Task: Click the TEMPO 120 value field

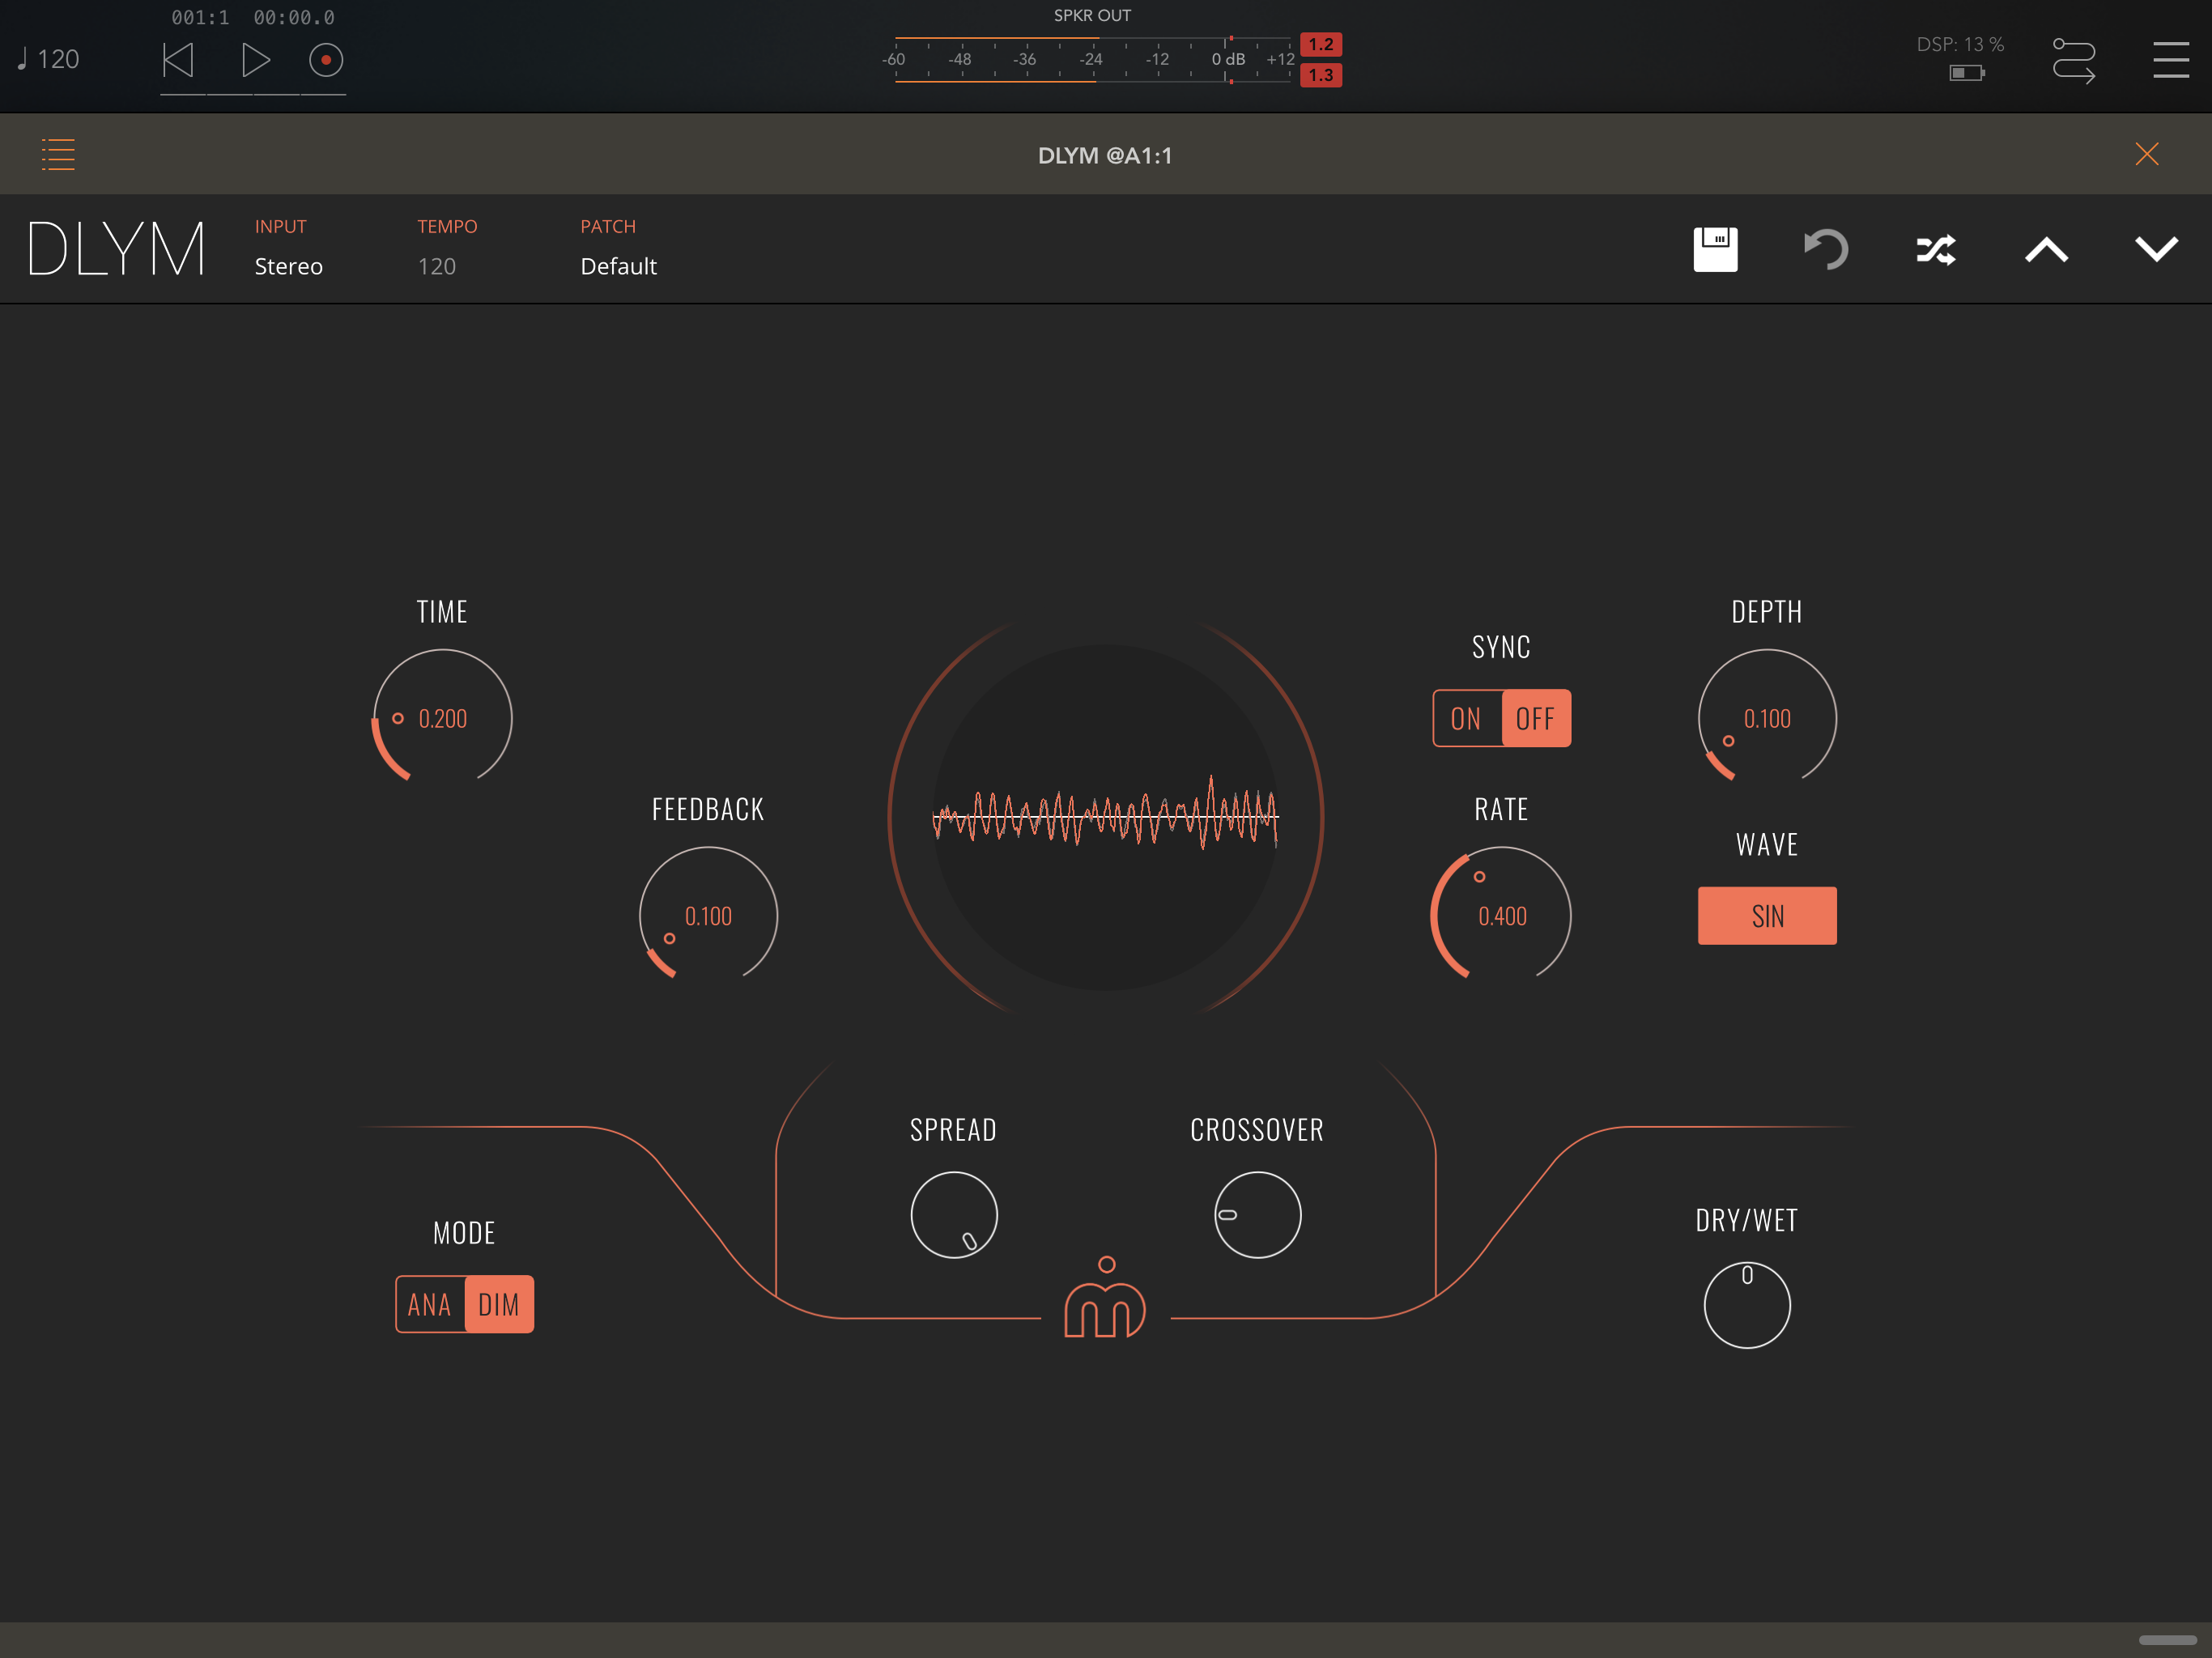Action: pos(437,266)
